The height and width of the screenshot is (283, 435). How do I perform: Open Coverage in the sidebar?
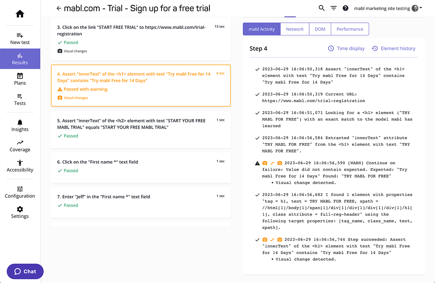coord(20,146)
